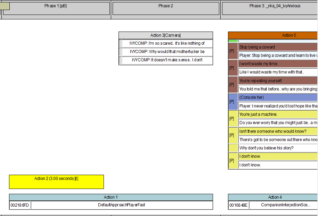Click "Like I would waste my time with that.."

278,72
